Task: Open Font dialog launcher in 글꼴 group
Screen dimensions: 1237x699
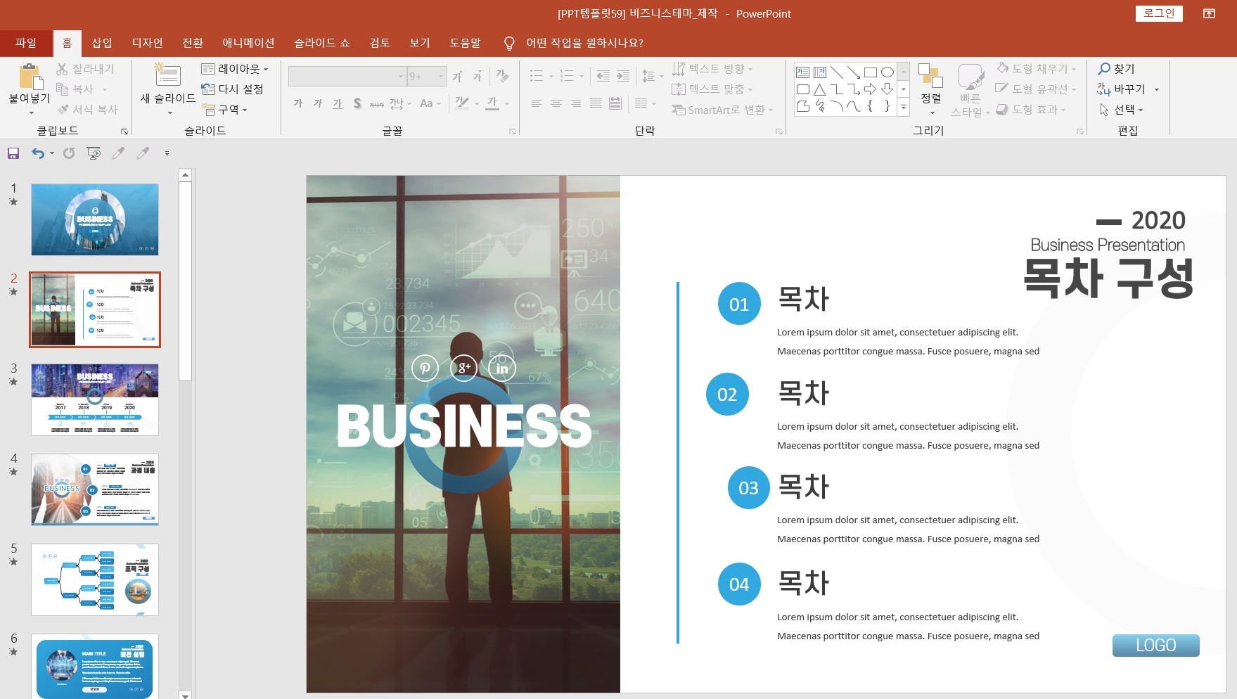Action: (x=513, y=132)
